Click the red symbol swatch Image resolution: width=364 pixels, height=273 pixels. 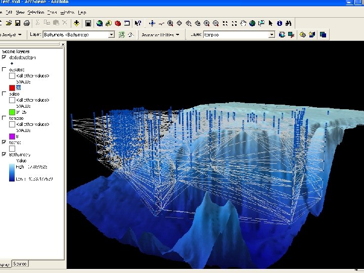12,88
